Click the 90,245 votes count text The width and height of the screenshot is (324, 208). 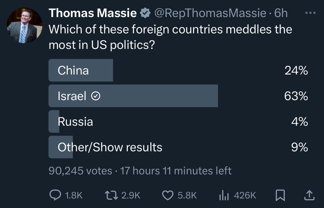(80, 171)
